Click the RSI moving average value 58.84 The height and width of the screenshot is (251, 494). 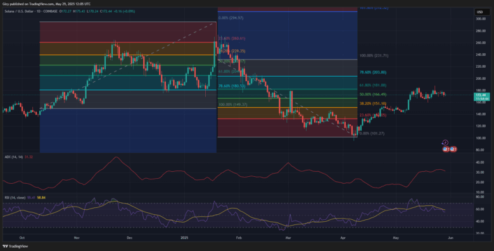41,198
